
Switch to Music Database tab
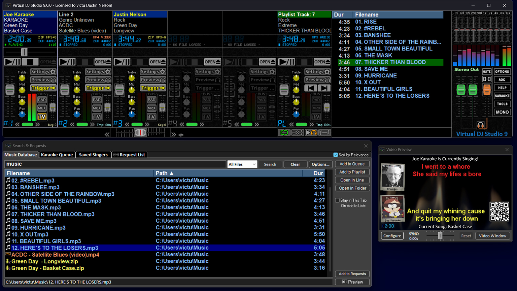[21, 155]
